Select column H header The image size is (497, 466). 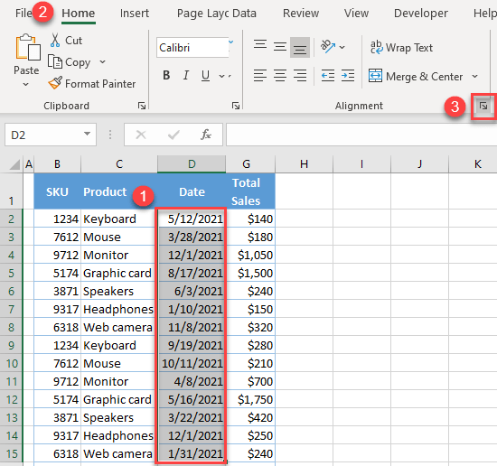point(304,164)
